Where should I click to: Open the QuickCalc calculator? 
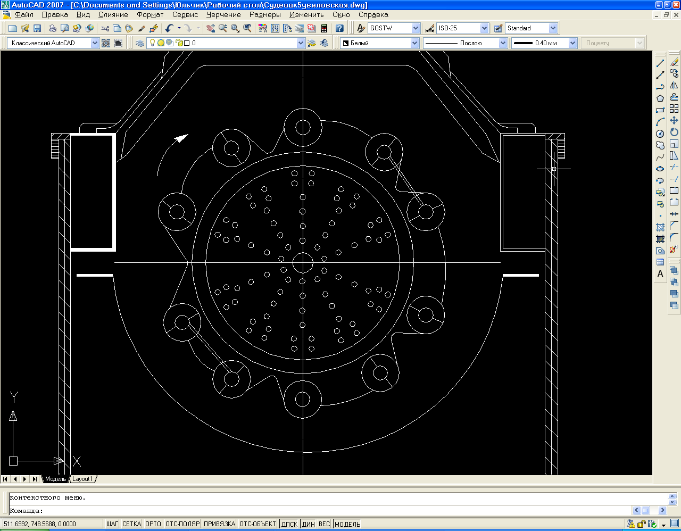(323, 28)
